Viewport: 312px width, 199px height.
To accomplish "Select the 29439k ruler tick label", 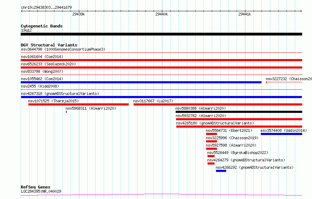I will coord(79,14).
